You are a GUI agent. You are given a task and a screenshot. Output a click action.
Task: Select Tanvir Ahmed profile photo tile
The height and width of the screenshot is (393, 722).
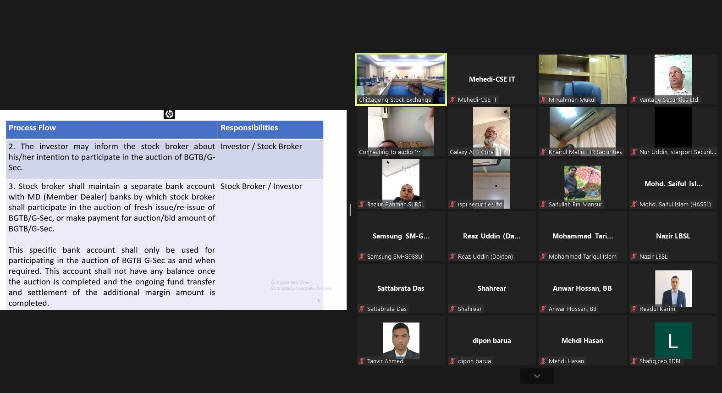point(401,341)
